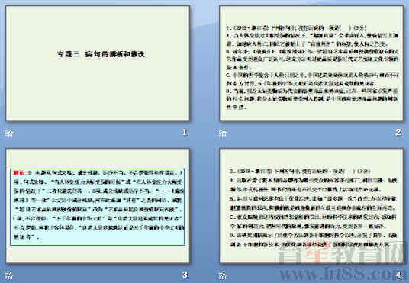Click the animation star icon under slide 4
409x283 pixels.
[223, 275]
